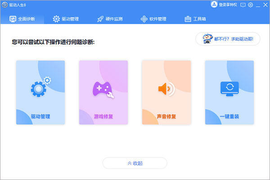This screenshot has width=270, height=180.
Task: Open the 全面诊断 tab
Action: [x=22, y=19]
